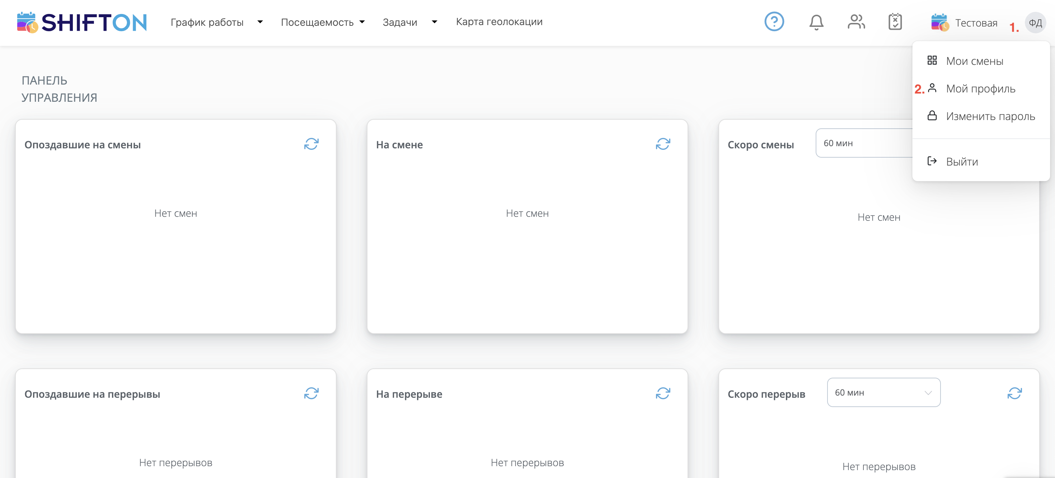Click the Опоздавшие на перерывы title
Screen dimensions: 1055x478
pos(92,394)
